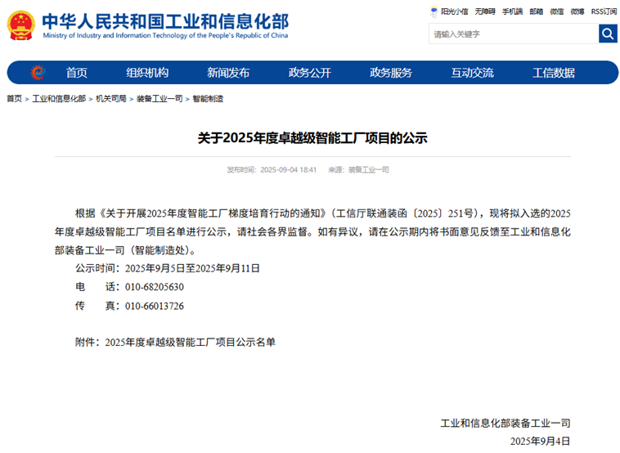Open the 首页 navigation tab

tap(77, 73)
